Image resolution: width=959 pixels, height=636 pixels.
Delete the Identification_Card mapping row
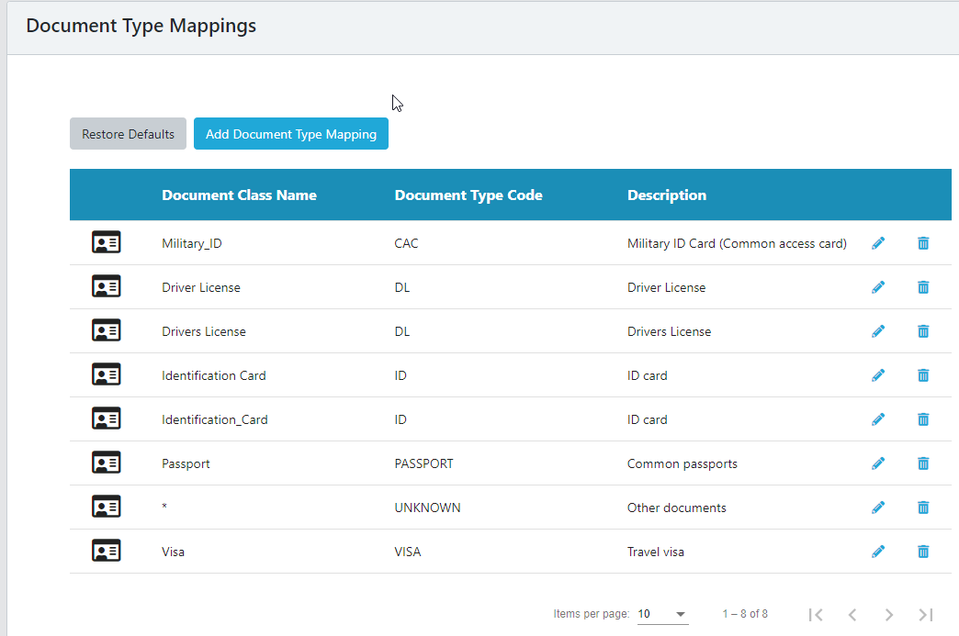coord(923,419)
